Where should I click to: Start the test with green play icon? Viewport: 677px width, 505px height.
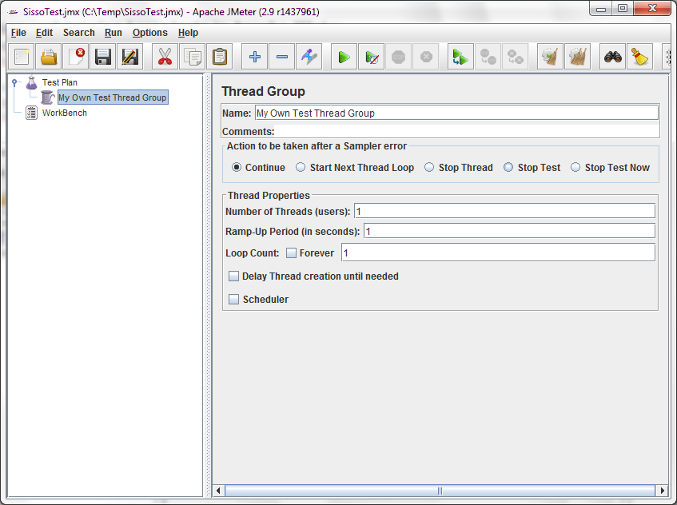coord(344,57)
